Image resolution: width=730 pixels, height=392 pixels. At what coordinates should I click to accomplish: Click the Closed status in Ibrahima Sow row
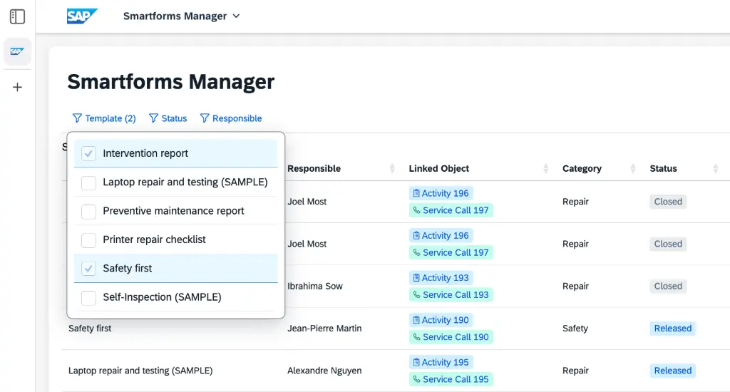pyautogui.click(x=668, y=287)
